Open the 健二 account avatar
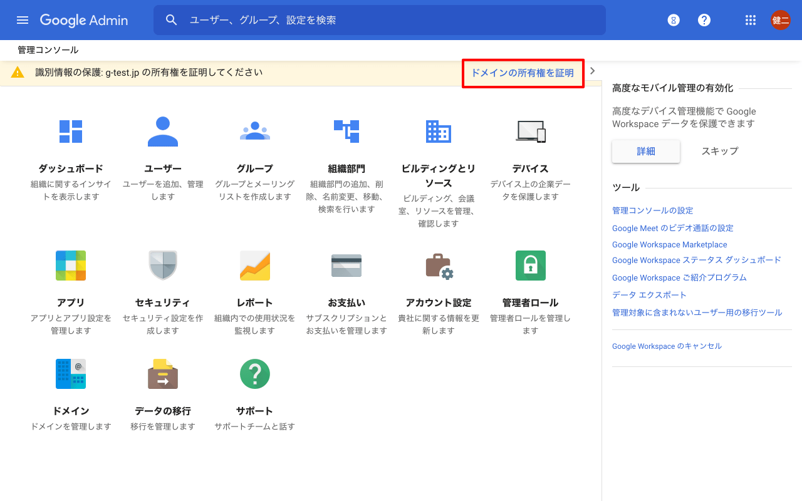This screenshot has height=501, width=802. pos(781,20)
